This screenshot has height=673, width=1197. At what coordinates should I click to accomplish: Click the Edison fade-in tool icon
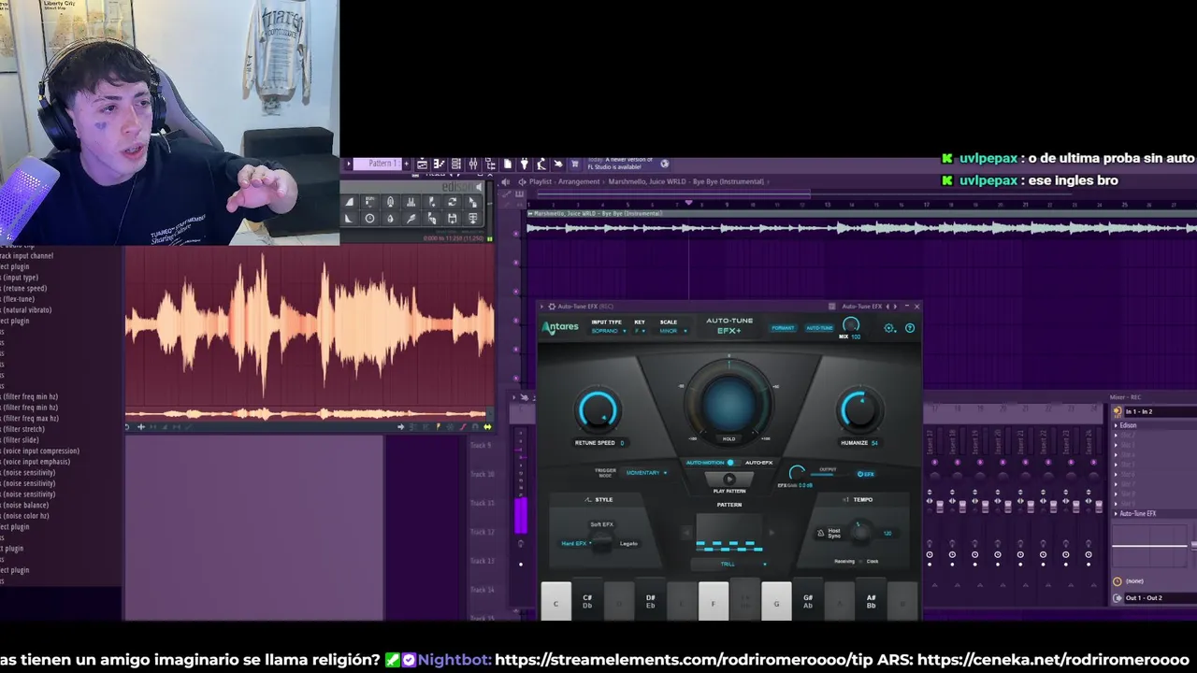click(350, 202)
